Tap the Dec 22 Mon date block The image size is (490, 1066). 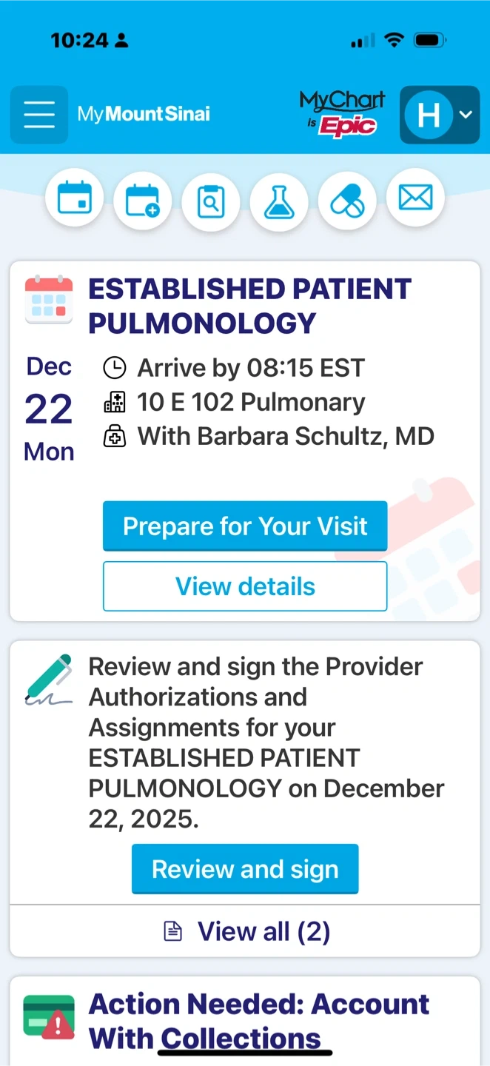pos(49,409)
